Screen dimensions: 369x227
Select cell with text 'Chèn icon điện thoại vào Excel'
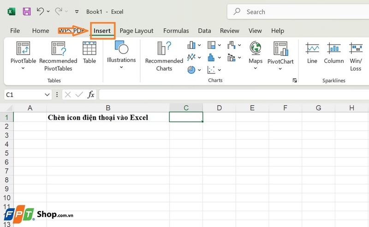point(108,117)
